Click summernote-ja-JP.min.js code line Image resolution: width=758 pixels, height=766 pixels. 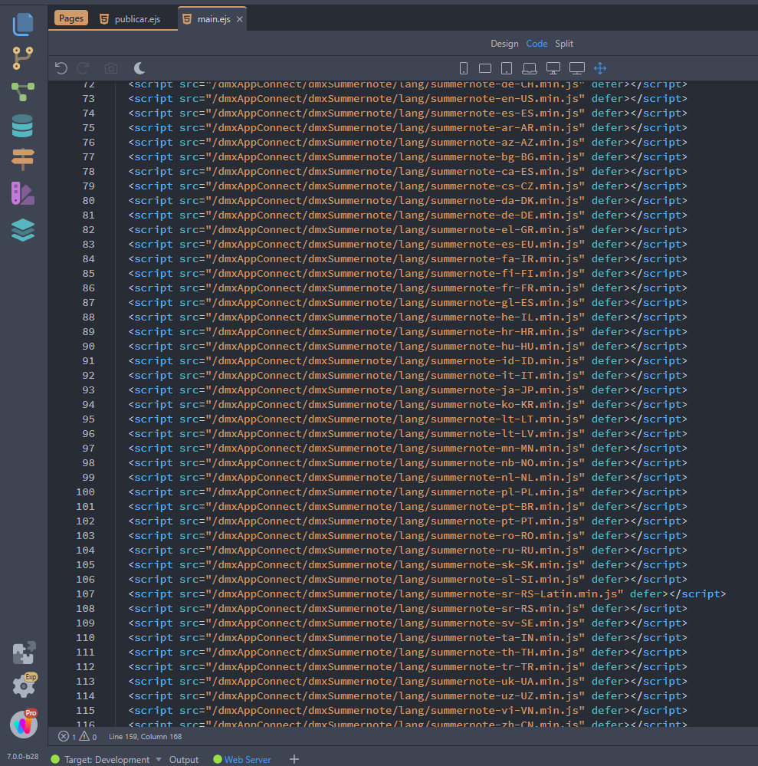point(407,390)
